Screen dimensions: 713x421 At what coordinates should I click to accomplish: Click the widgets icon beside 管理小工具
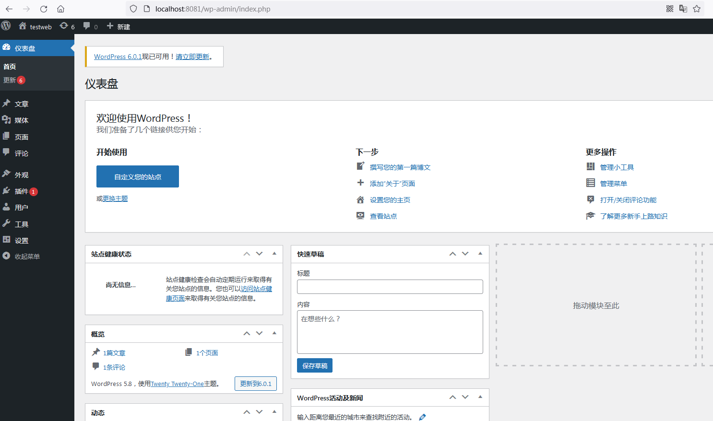click(x=591, y=166)
